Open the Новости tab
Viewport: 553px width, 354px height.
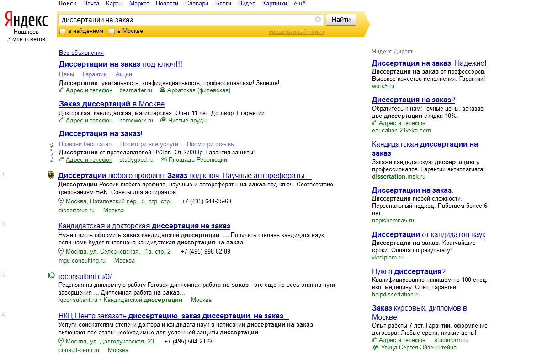point(167,4)
